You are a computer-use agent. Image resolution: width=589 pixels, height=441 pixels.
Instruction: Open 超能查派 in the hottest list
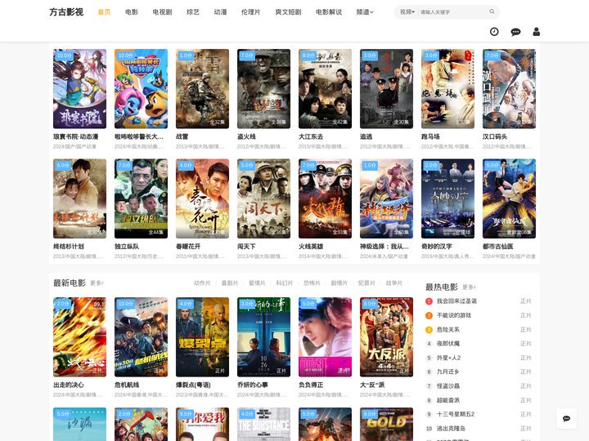tap(448, 400)
